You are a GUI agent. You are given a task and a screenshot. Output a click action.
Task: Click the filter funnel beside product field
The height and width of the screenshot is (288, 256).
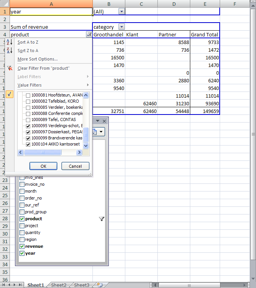pos(102,219)
